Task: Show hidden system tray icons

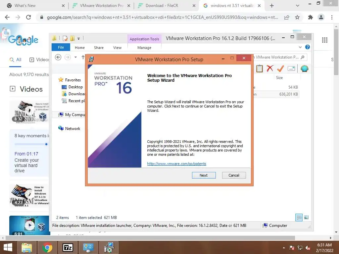Action: click(284, 248)
